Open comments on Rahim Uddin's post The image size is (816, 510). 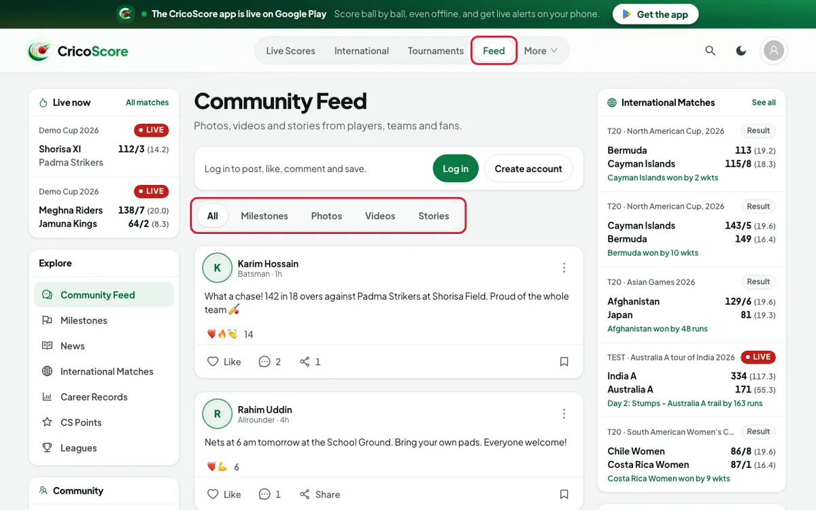(x=270, y=494)
